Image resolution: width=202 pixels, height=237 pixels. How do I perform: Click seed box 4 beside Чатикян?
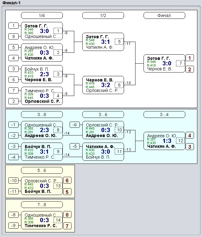point(14,58)
